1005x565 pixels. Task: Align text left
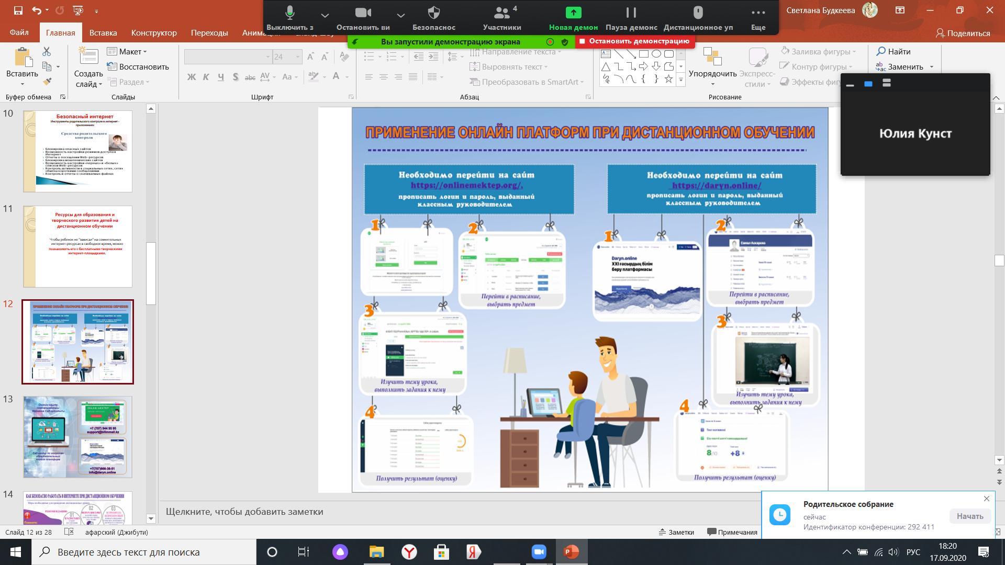pyautogui.click(x=369, y=77)
